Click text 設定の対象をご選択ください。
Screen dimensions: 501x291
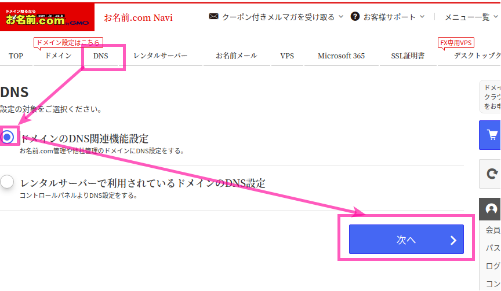click(x=51, y=109)
